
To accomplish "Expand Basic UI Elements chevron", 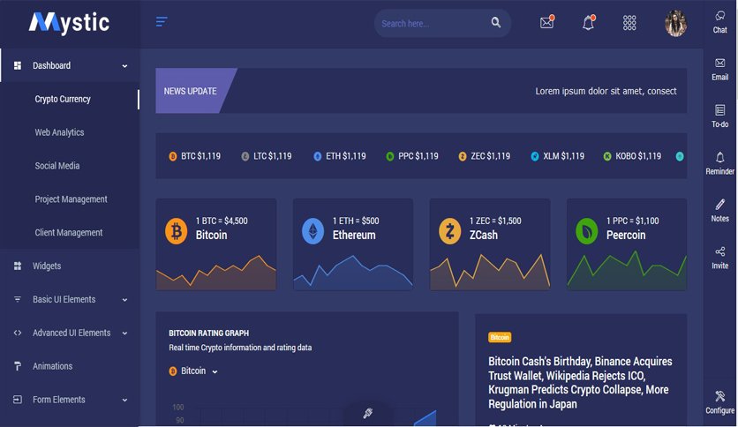I will 124,300.
